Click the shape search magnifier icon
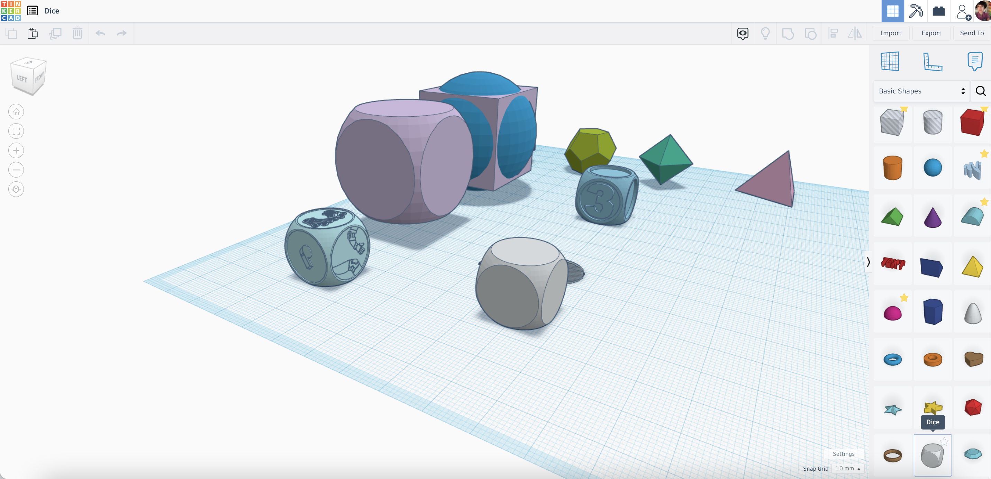The width and height of the screenshot is (991, 479). (x=981, y=91)
